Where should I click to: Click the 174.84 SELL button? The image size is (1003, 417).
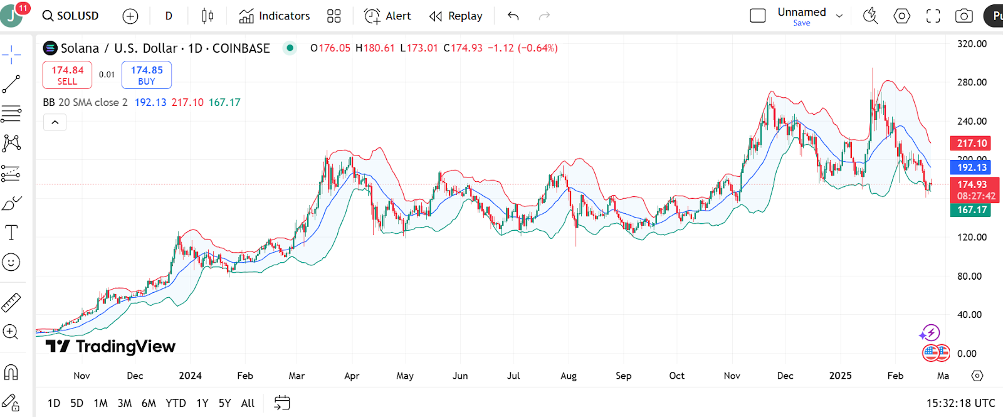point(67,75)
